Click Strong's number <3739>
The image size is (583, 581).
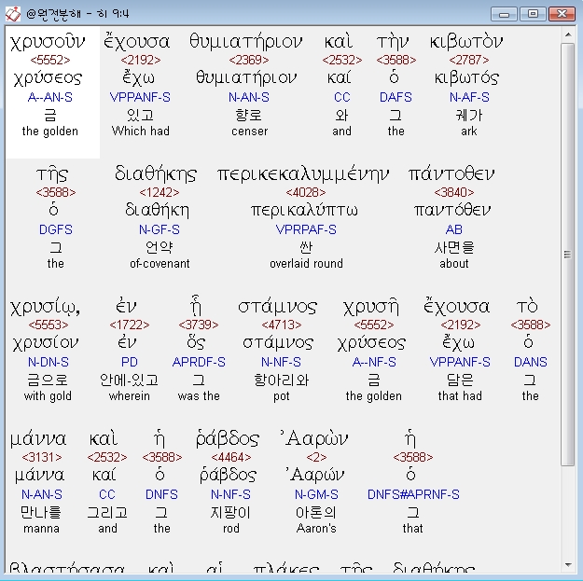pos(199,325)
